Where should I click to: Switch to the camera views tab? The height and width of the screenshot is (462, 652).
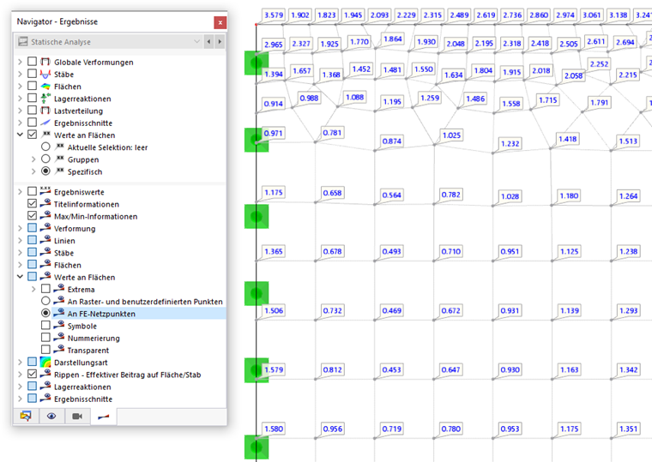pyautogui.click(x=77, y=417)
